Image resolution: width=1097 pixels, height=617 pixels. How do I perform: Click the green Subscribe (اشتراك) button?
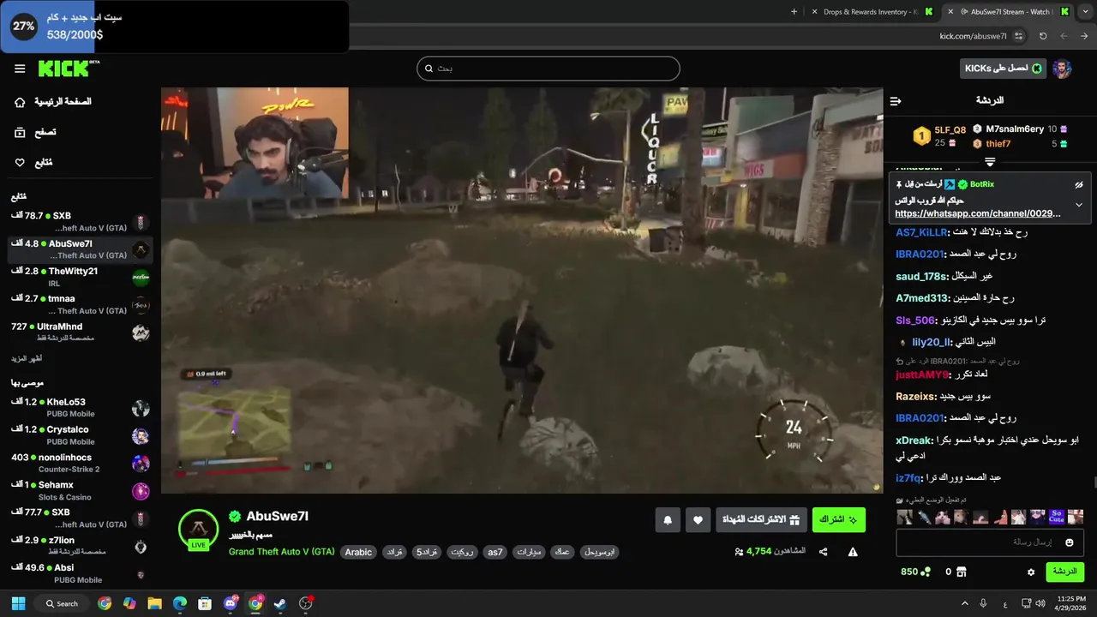point(838,519)
